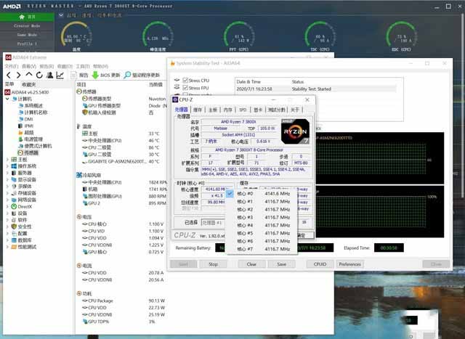The image size is (465, 339).
Task: Open the Tools menu in AIDA64
Action: 83,66
